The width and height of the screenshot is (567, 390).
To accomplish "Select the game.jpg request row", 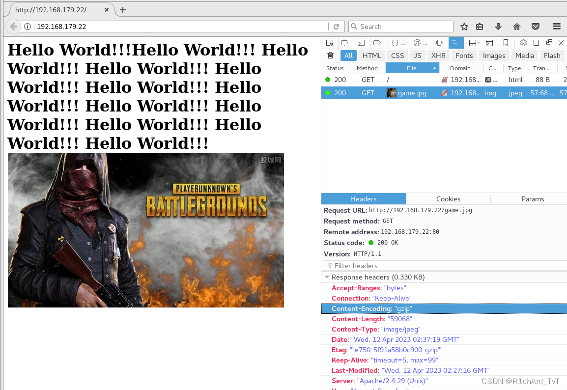I will pyautogui.click(x=444, y=93).
